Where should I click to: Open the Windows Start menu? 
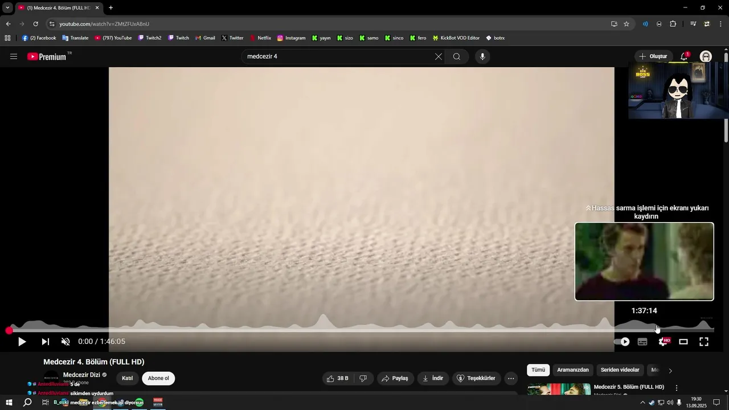[9, 403]
